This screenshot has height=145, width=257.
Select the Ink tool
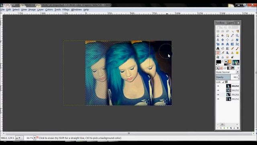[x=228, y=53]
